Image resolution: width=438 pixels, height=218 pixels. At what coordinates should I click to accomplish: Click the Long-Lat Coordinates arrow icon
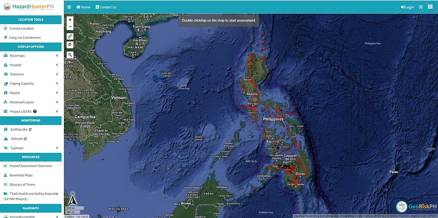click(5, 37)
